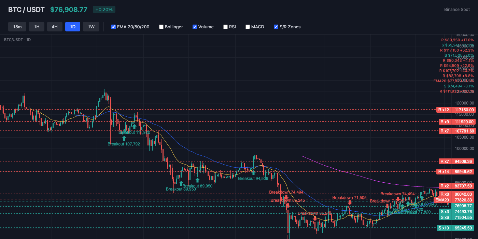Click the BTC / USDT pair title
The image size is (478, 239).
coord(26,10)
